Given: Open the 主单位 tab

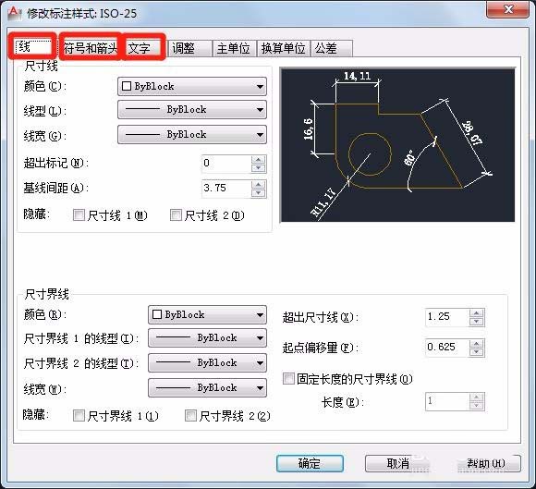Looking at the screenshot, I should (x=234, y=48).
